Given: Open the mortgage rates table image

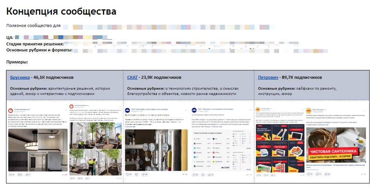Looking at the screenshot, I should point(222,150).
